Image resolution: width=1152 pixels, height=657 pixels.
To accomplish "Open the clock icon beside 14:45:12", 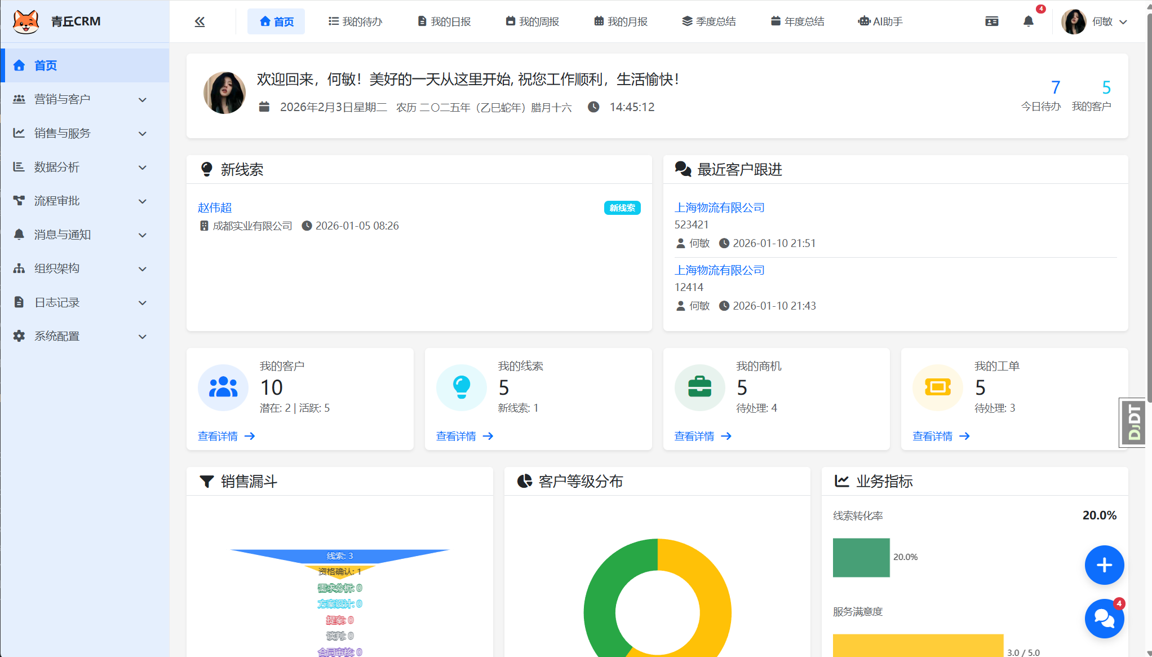I will [x=593, y=107].
